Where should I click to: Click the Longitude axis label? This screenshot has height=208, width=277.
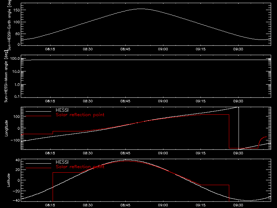coord(6,128)
